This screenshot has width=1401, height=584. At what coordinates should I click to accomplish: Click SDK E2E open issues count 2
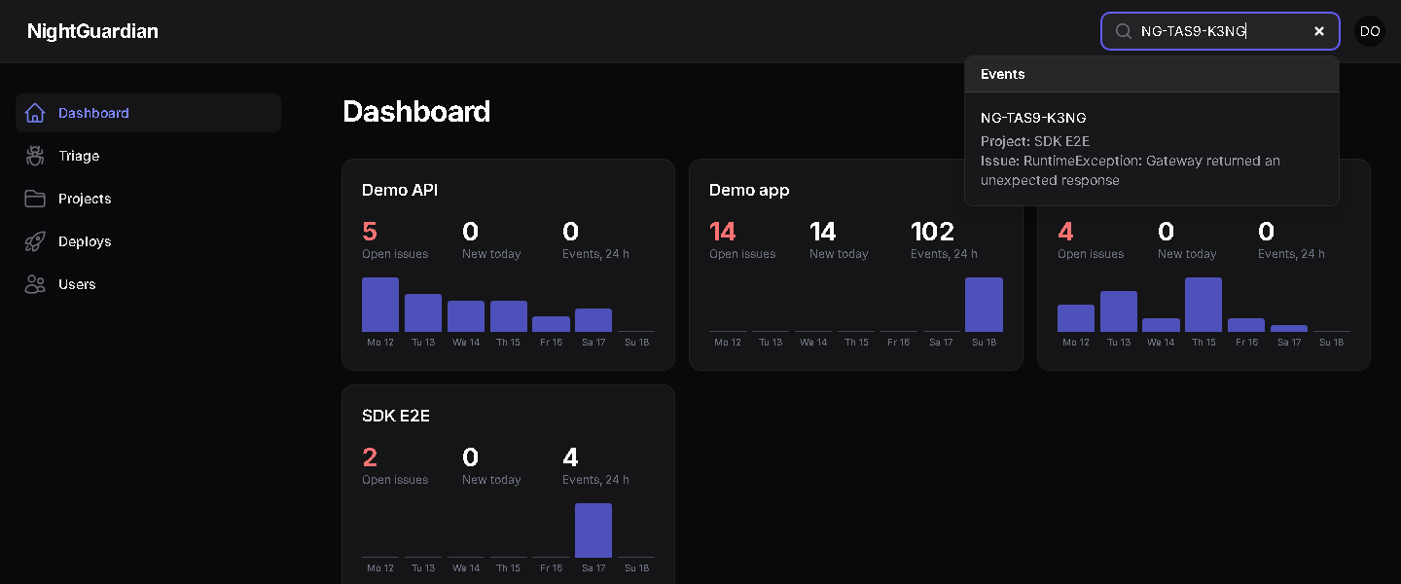(370, 457)
